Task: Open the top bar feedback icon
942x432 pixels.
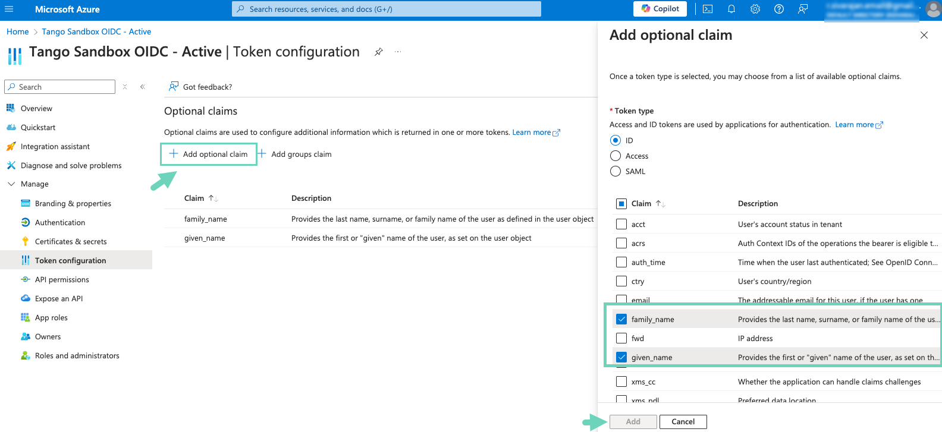Action: [x=803, y=9]
